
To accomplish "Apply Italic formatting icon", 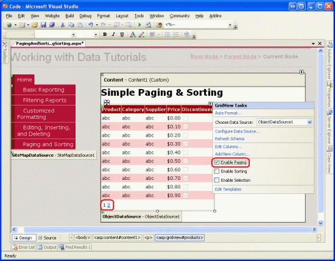I will click(113, 34).
